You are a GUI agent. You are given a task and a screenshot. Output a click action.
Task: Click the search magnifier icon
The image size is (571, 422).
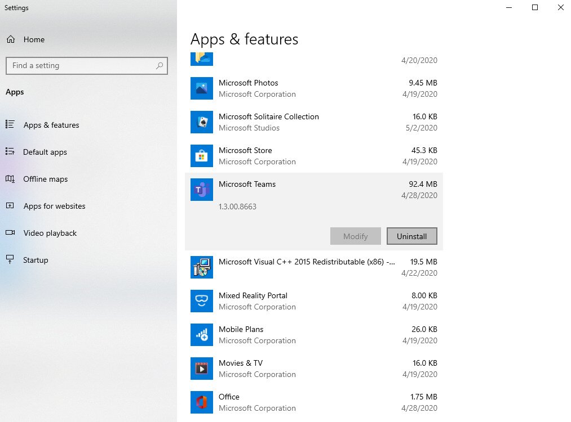pyautogui.click(x=160, y=66)
